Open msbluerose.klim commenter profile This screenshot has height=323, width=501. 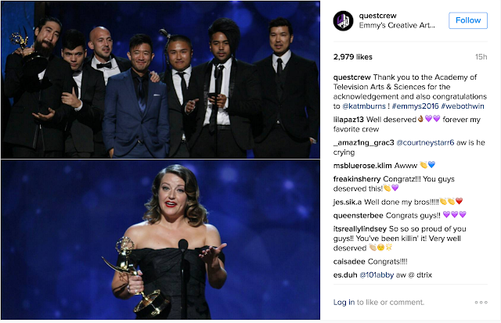click(362, 166)
